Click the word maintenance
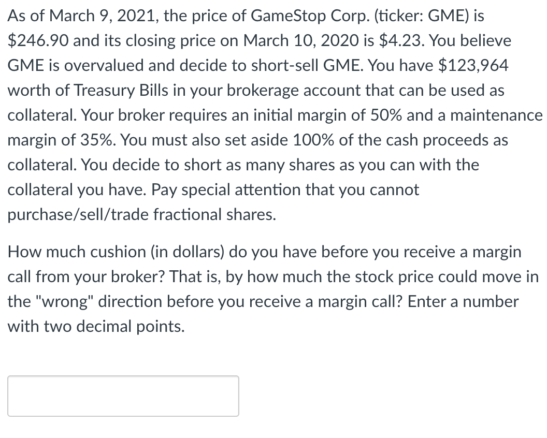Screen dimensions: 547x438 click(x=496, y=115)
